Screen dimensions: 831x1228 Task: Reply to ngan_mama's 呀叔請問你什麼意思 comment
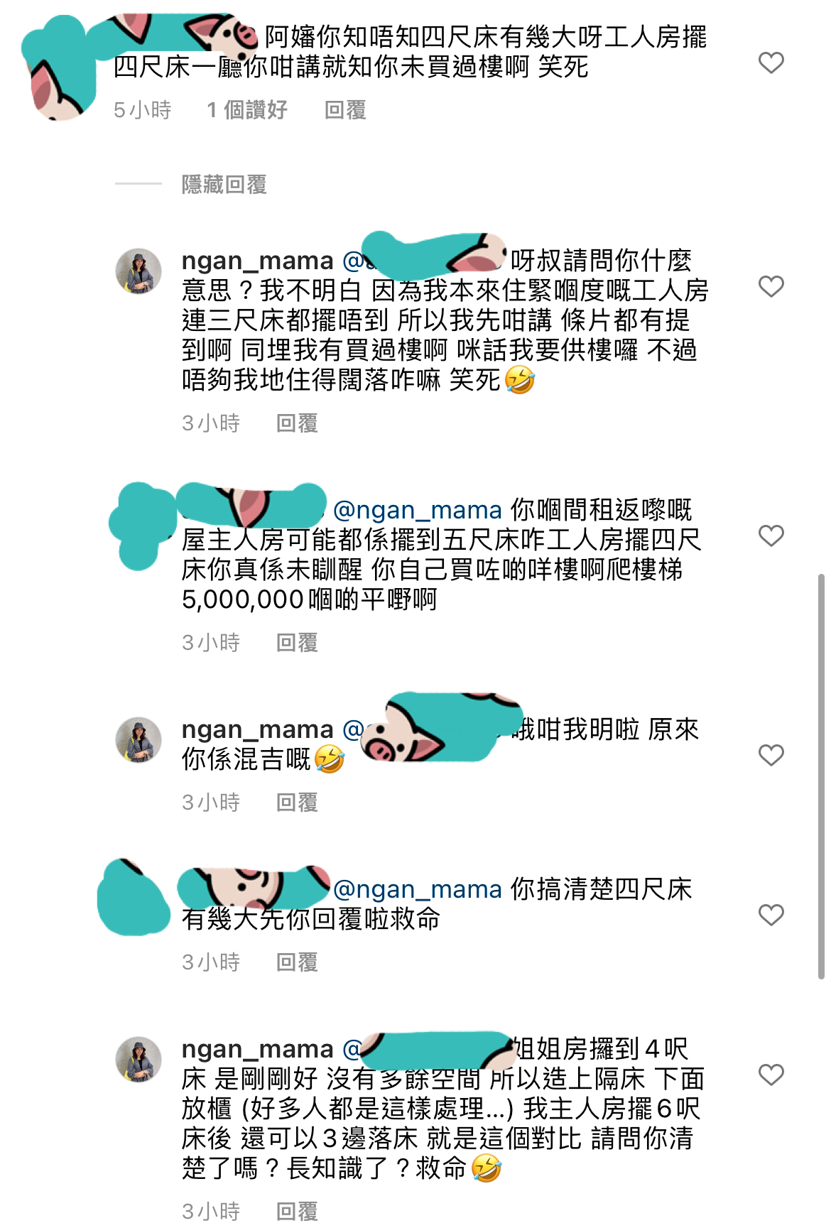297,423
